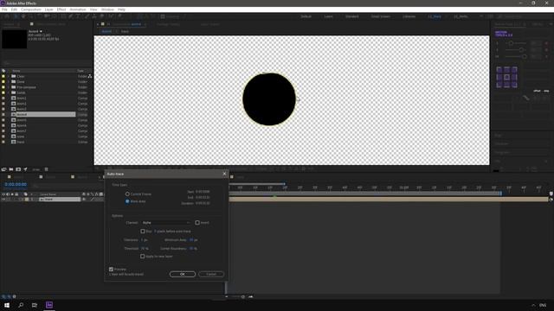The width and height of the screenshot is (554, 311).
Task: Expand the Solids folder
Action: pos(9,92)
